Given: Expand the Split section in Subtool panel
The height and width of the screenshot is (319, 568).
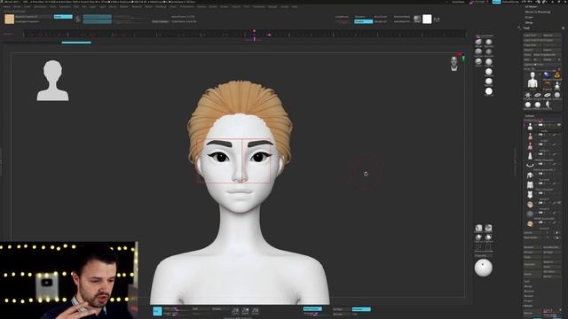Looking at the screenshot, I should coord(527,282).
